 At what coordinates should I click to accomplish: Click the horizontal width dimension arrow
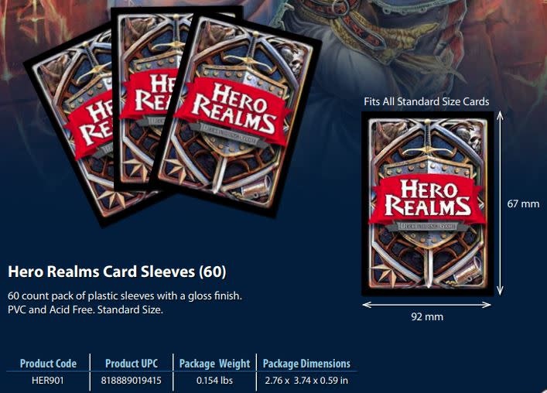[426, 305]
